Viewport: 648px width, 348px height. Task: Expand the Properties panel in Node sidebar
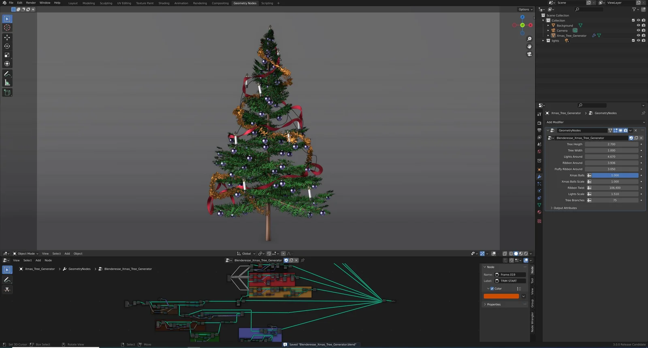click(x=493, y=304)
